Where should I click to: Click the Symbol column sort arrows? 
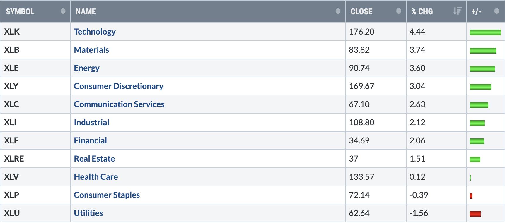63,11
